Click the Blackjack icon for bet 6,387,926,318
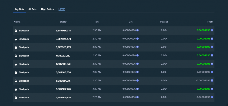228x106 pixels. coord(16,30)
